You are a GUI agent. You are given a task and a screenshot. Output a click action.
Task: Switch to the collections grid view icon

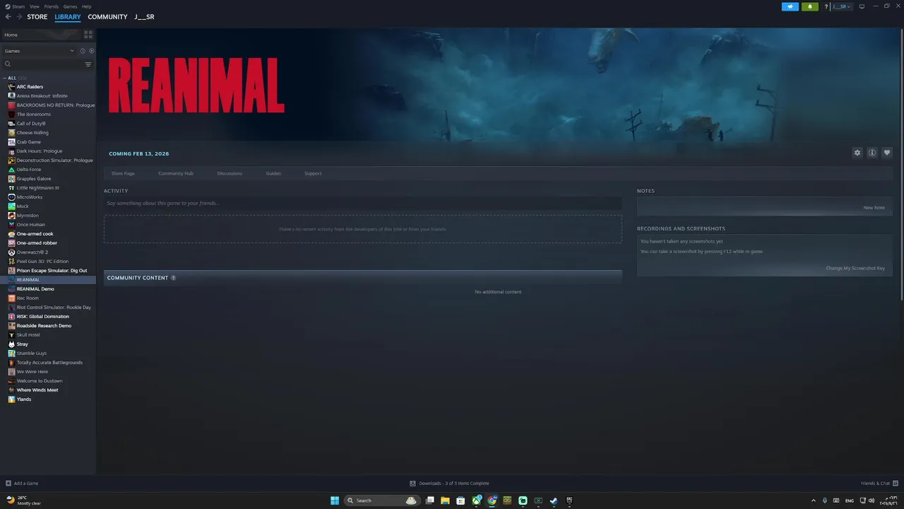point(88,34)
